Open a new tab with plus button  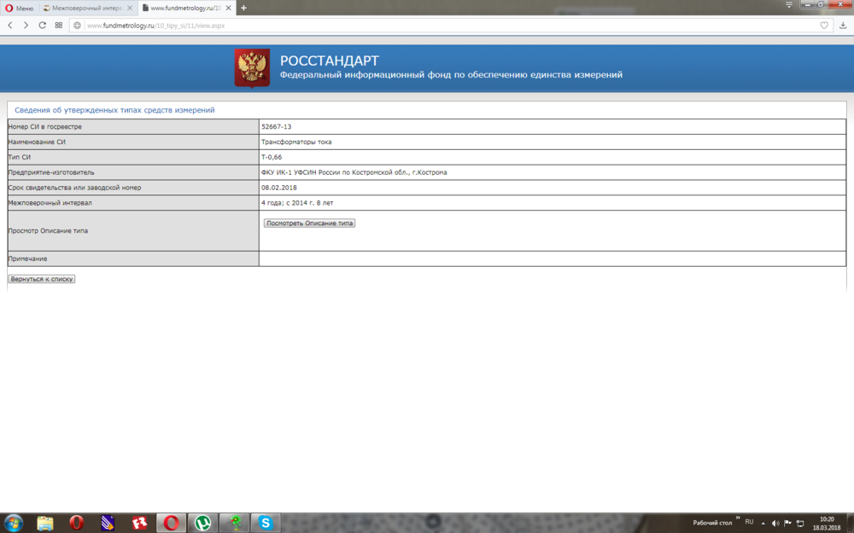click(x=243, y=8)
